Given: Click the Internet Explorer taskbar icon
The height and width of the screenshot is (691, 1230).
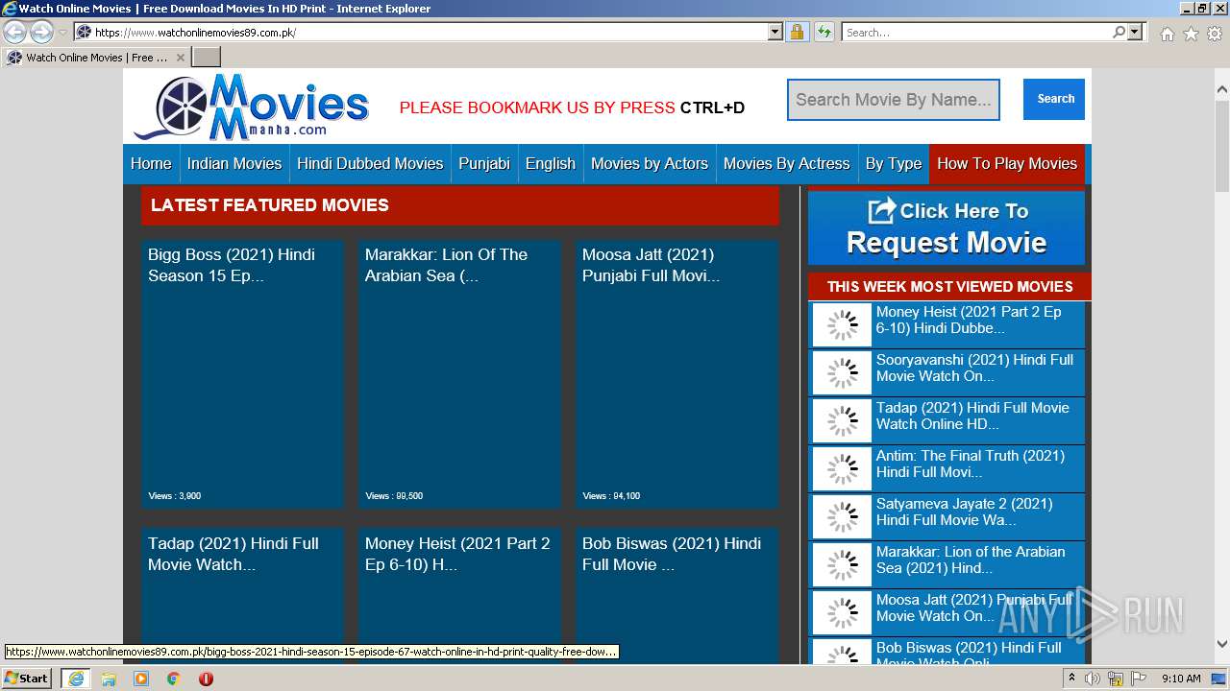Looking at the screenshot, I should [75, 679].
